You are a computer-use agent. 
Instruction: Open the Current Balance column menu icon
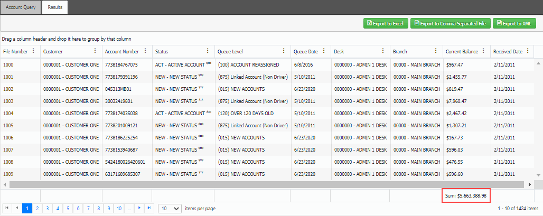(x=483, y=51)
